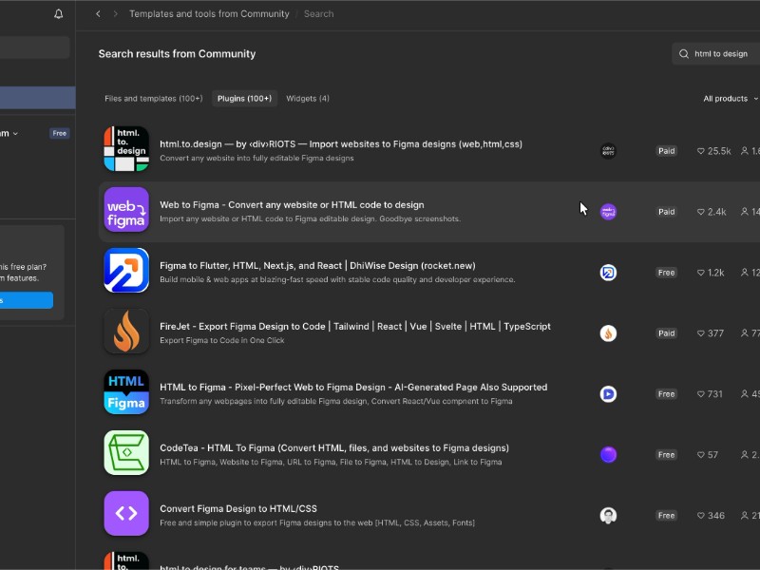View the FireJet publisher avatar
Image resolution: width=760 pixels, height=570 pixels.
click(x=608, y=333)
